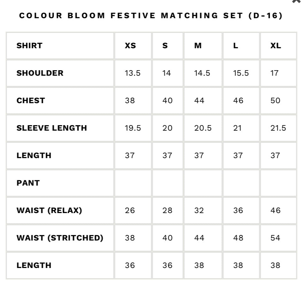
Task: Select the SHOULDER row label
Action: 40,73
